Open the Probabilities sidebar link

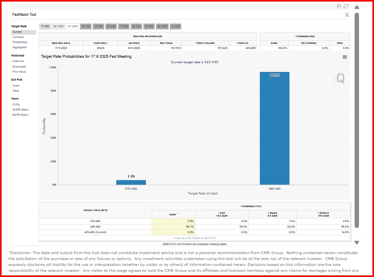pos(20,42)
